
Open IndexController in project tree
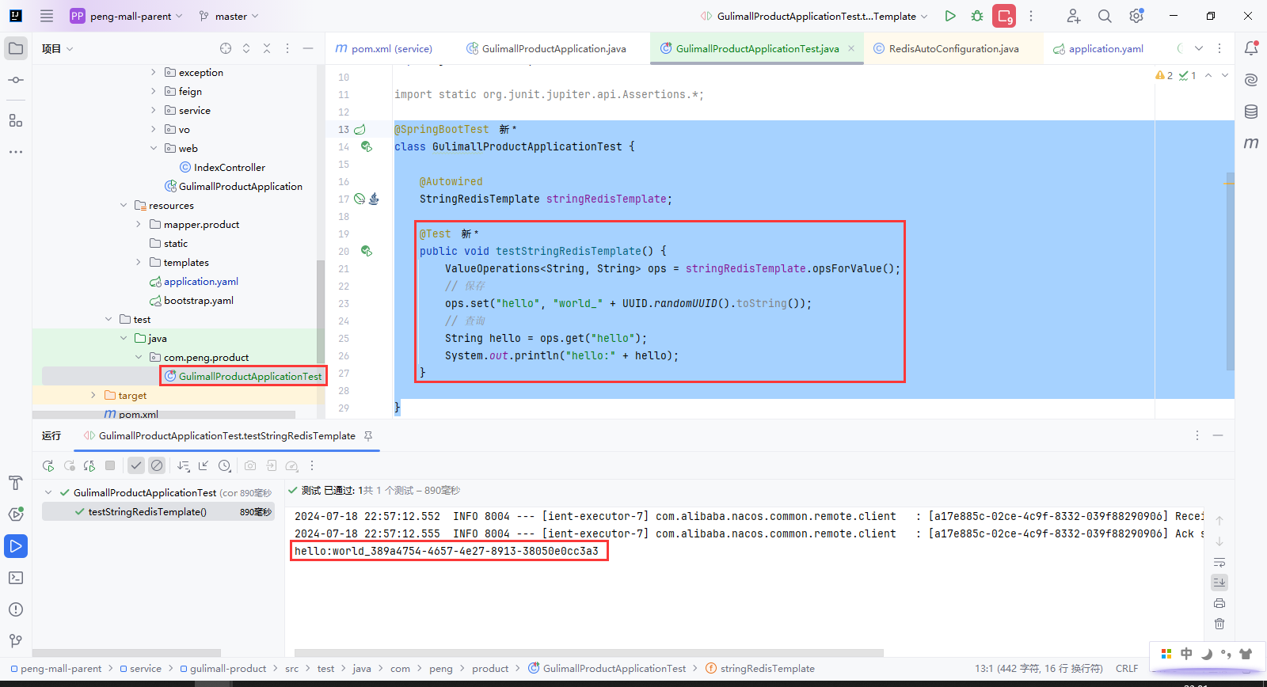(230, 167)
